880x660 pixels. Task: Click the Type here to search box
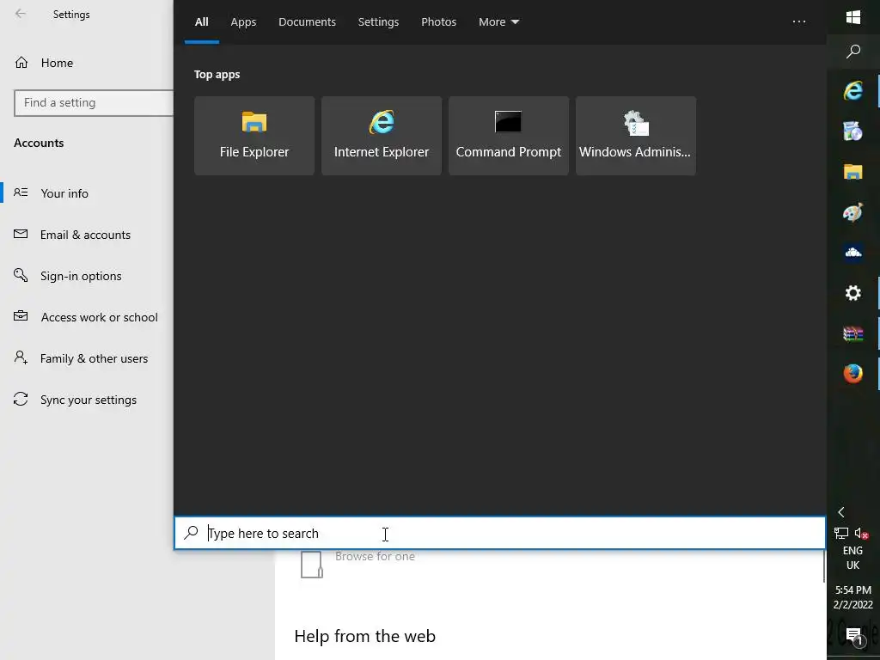[499, 533]
